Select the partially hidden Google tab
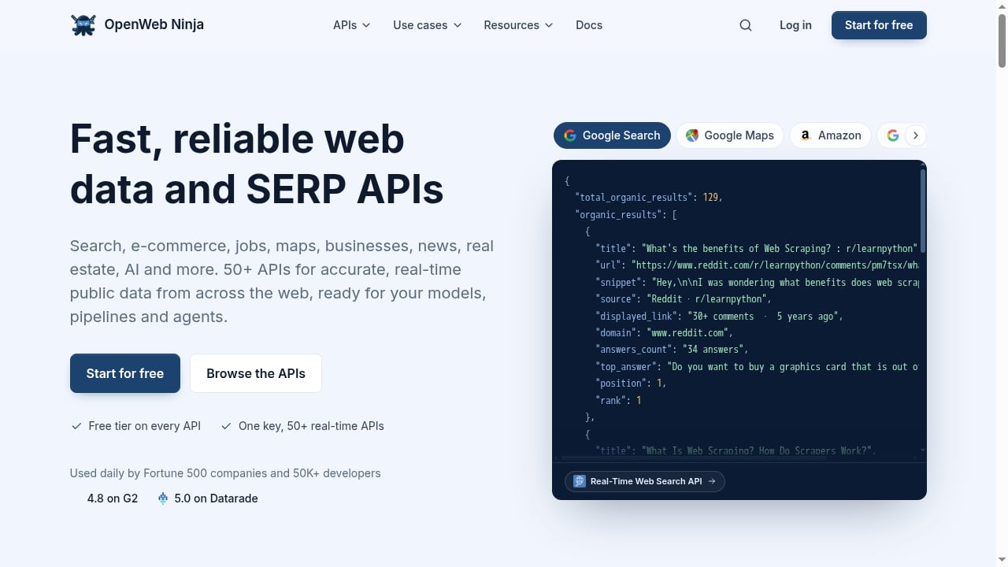 click(x=891, y=135)
